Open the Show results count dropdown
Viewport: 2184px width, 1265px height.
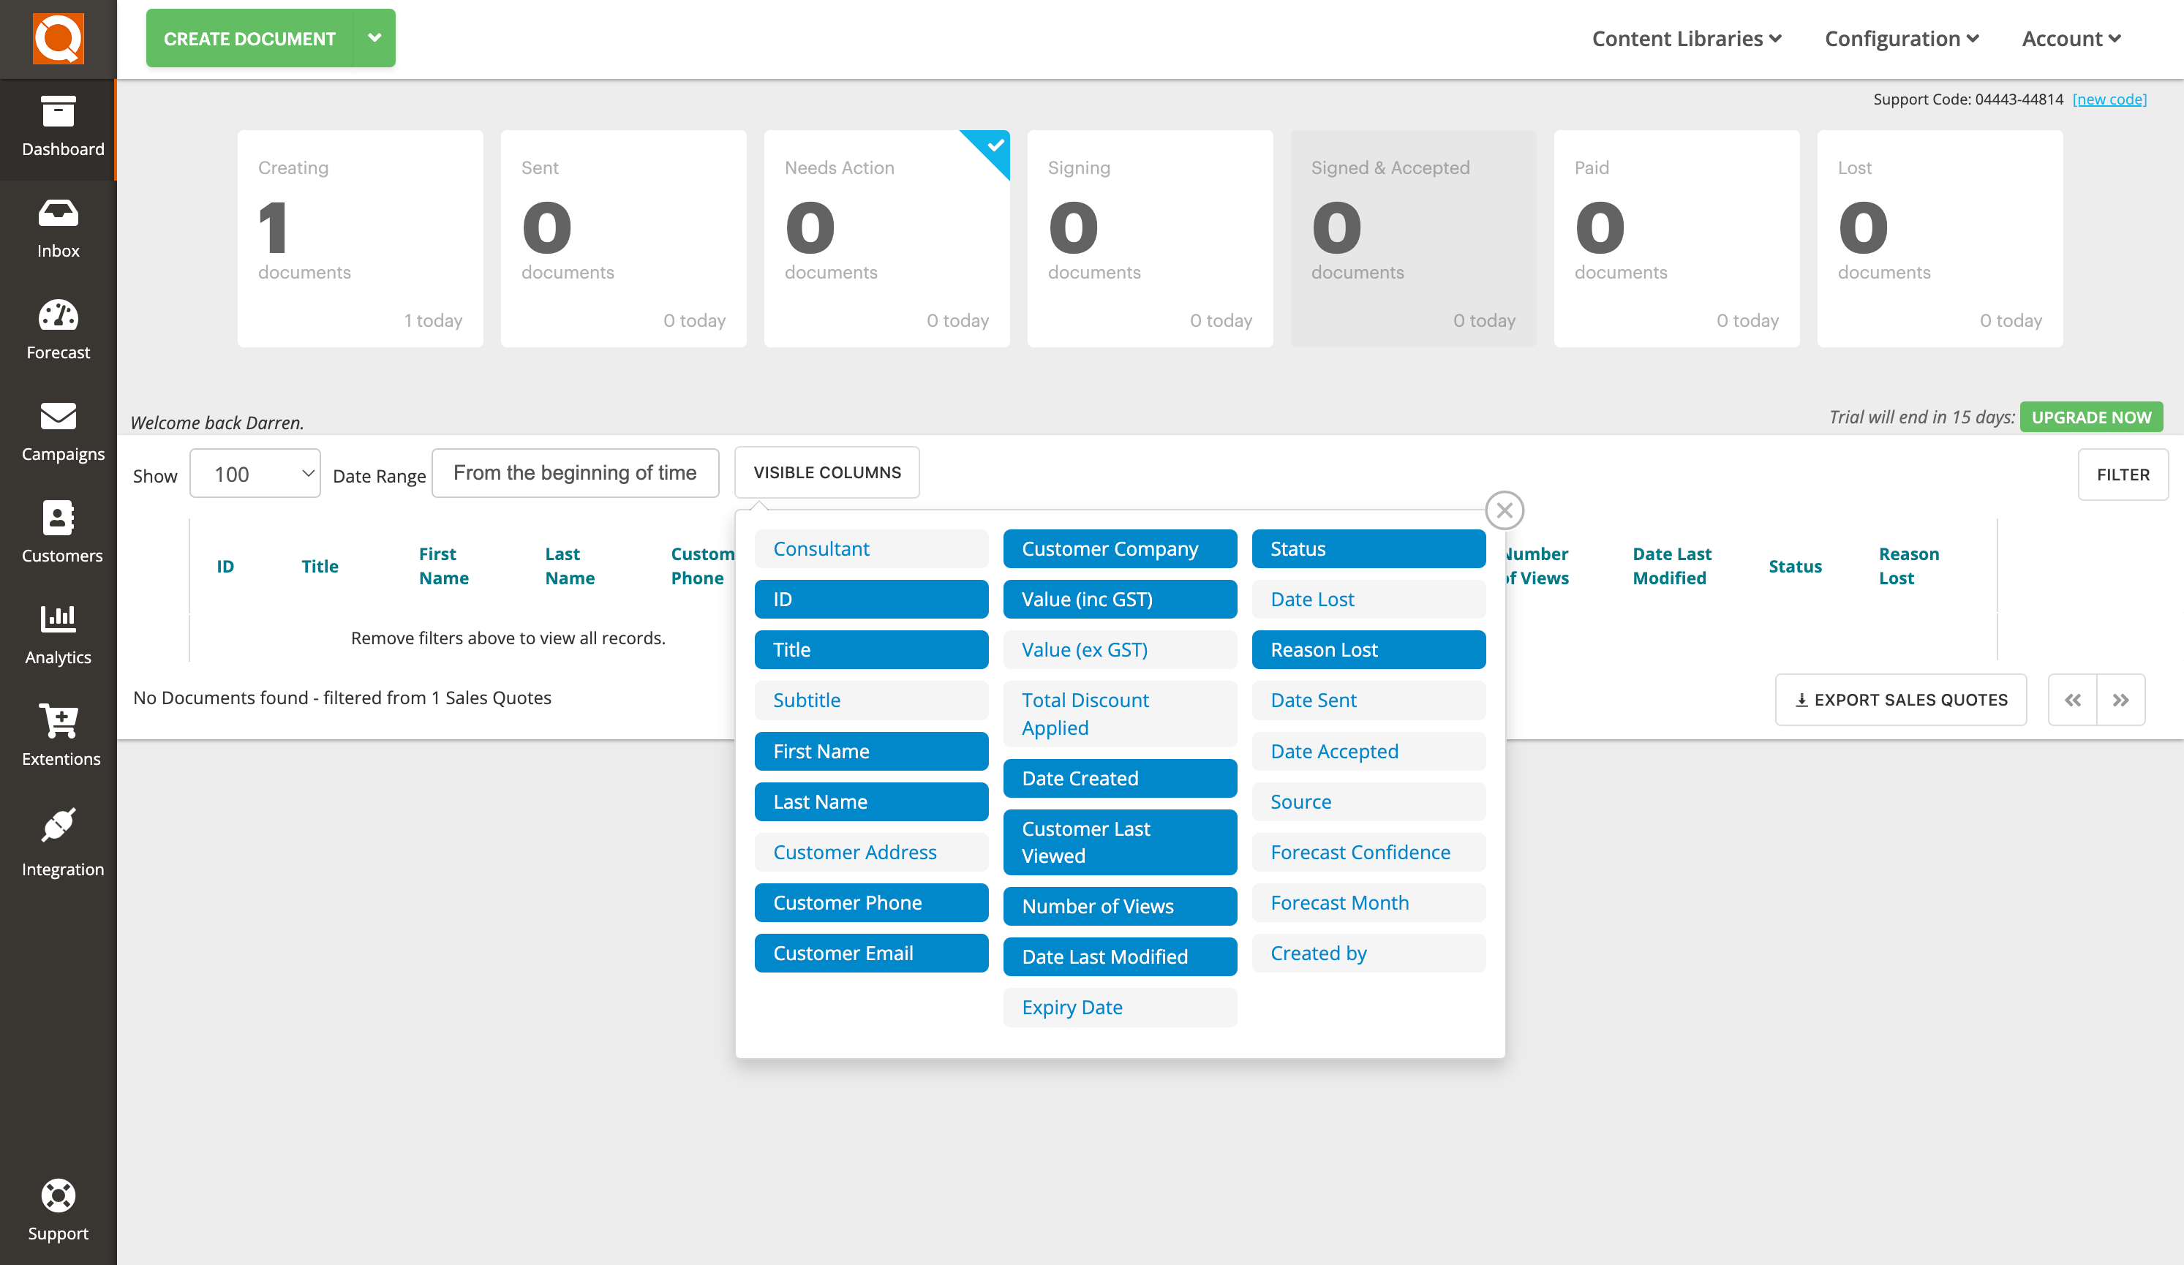click(255, 473)
